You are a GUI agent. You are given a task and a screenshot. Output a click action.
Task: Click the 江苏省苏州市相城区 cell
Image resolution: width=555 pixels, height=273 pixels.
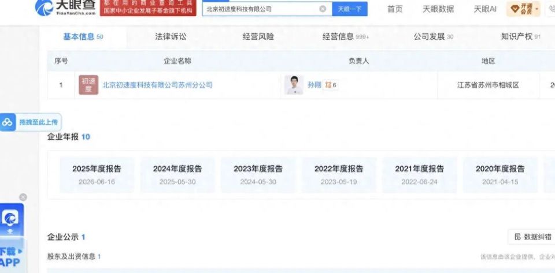click(x=488, y=85)
